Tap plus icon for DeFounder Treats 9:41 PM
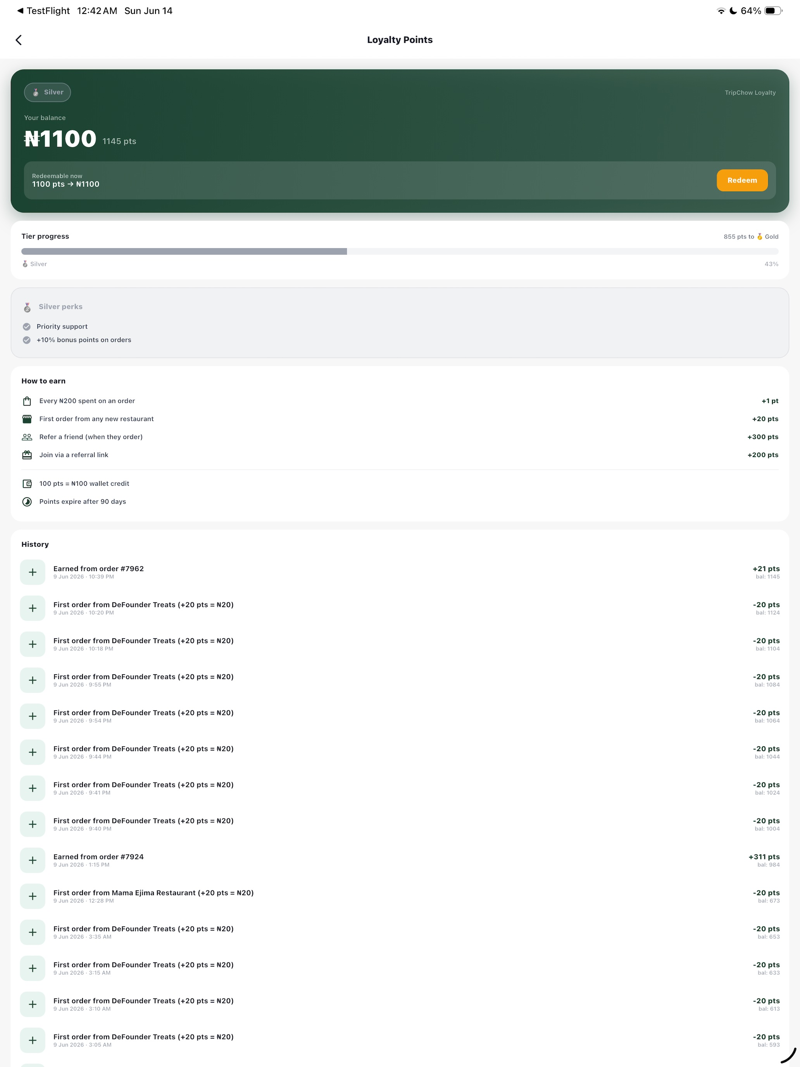This screenshot has width=800, height=1067. click(x=33, y=788)
